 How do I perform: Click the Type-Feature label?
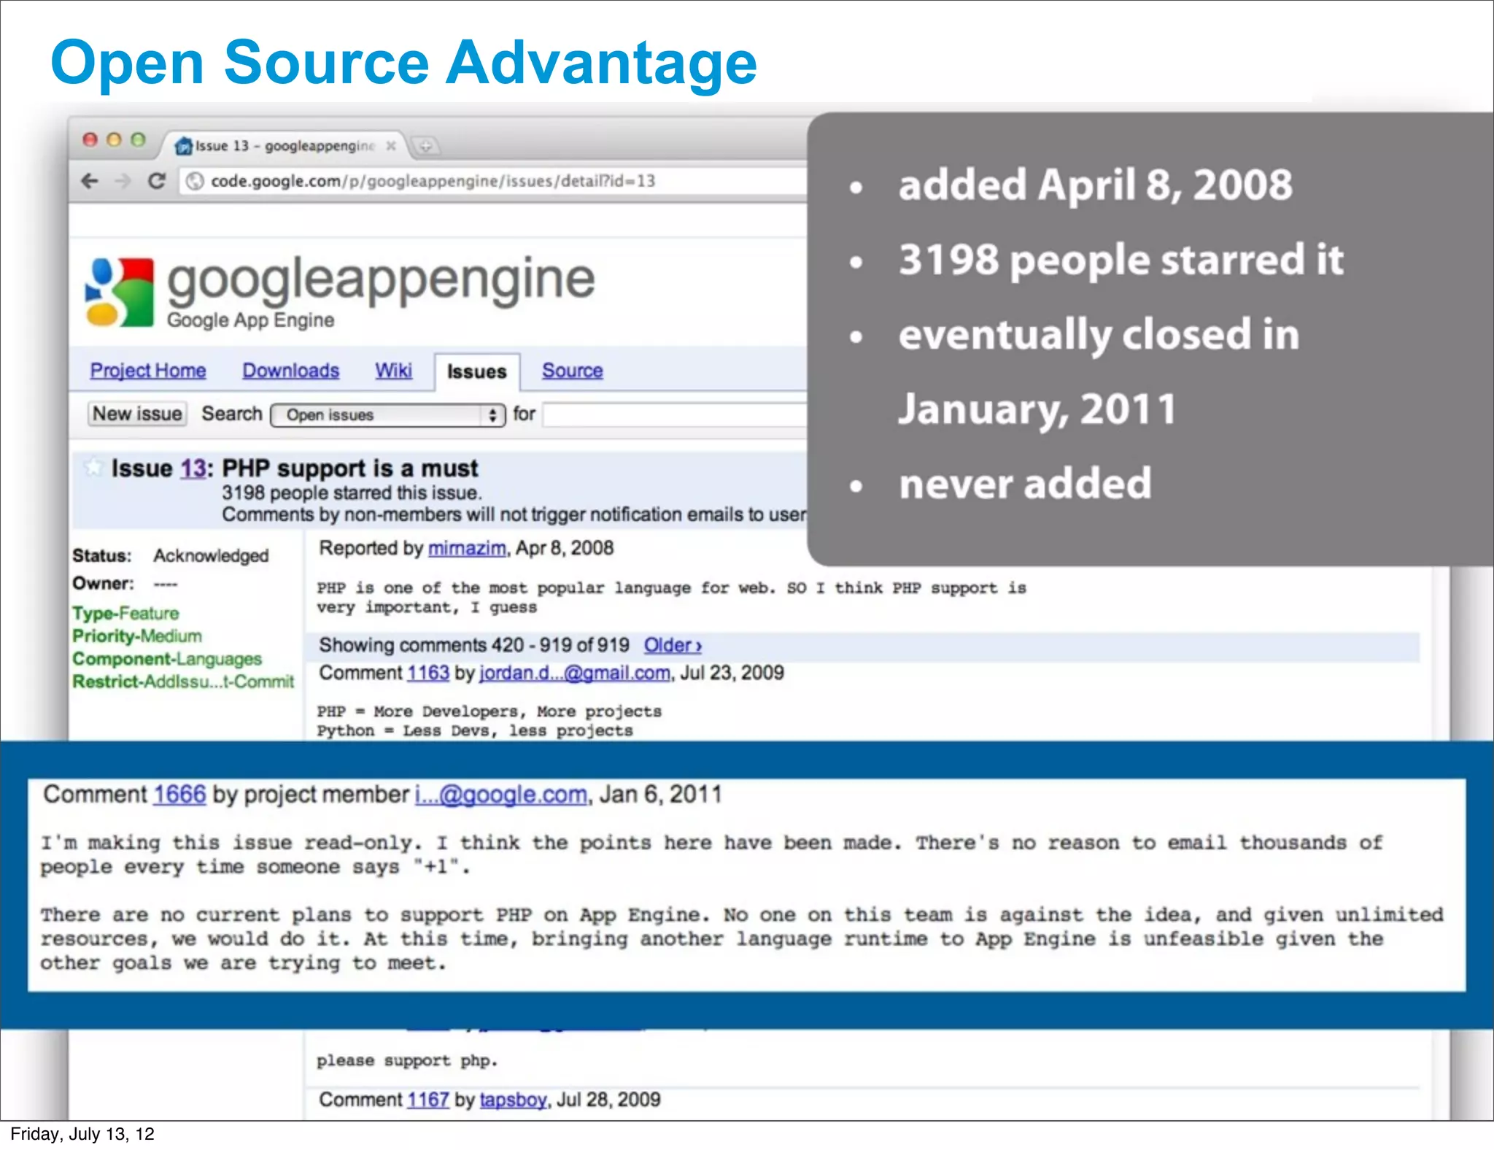[125, 613]
